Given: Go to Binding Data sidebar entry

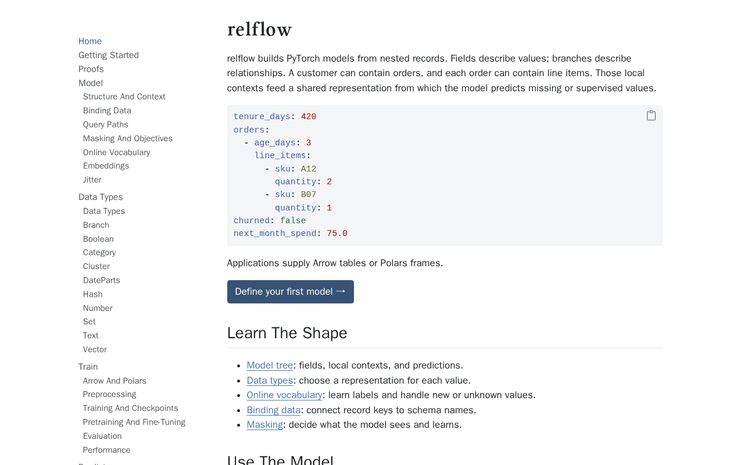Looking at the screenshot, I should pyautogui.click(x=107, y=110).
